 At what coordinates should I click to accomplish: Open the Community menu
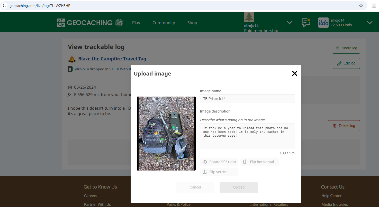click(x=164, y=23)
